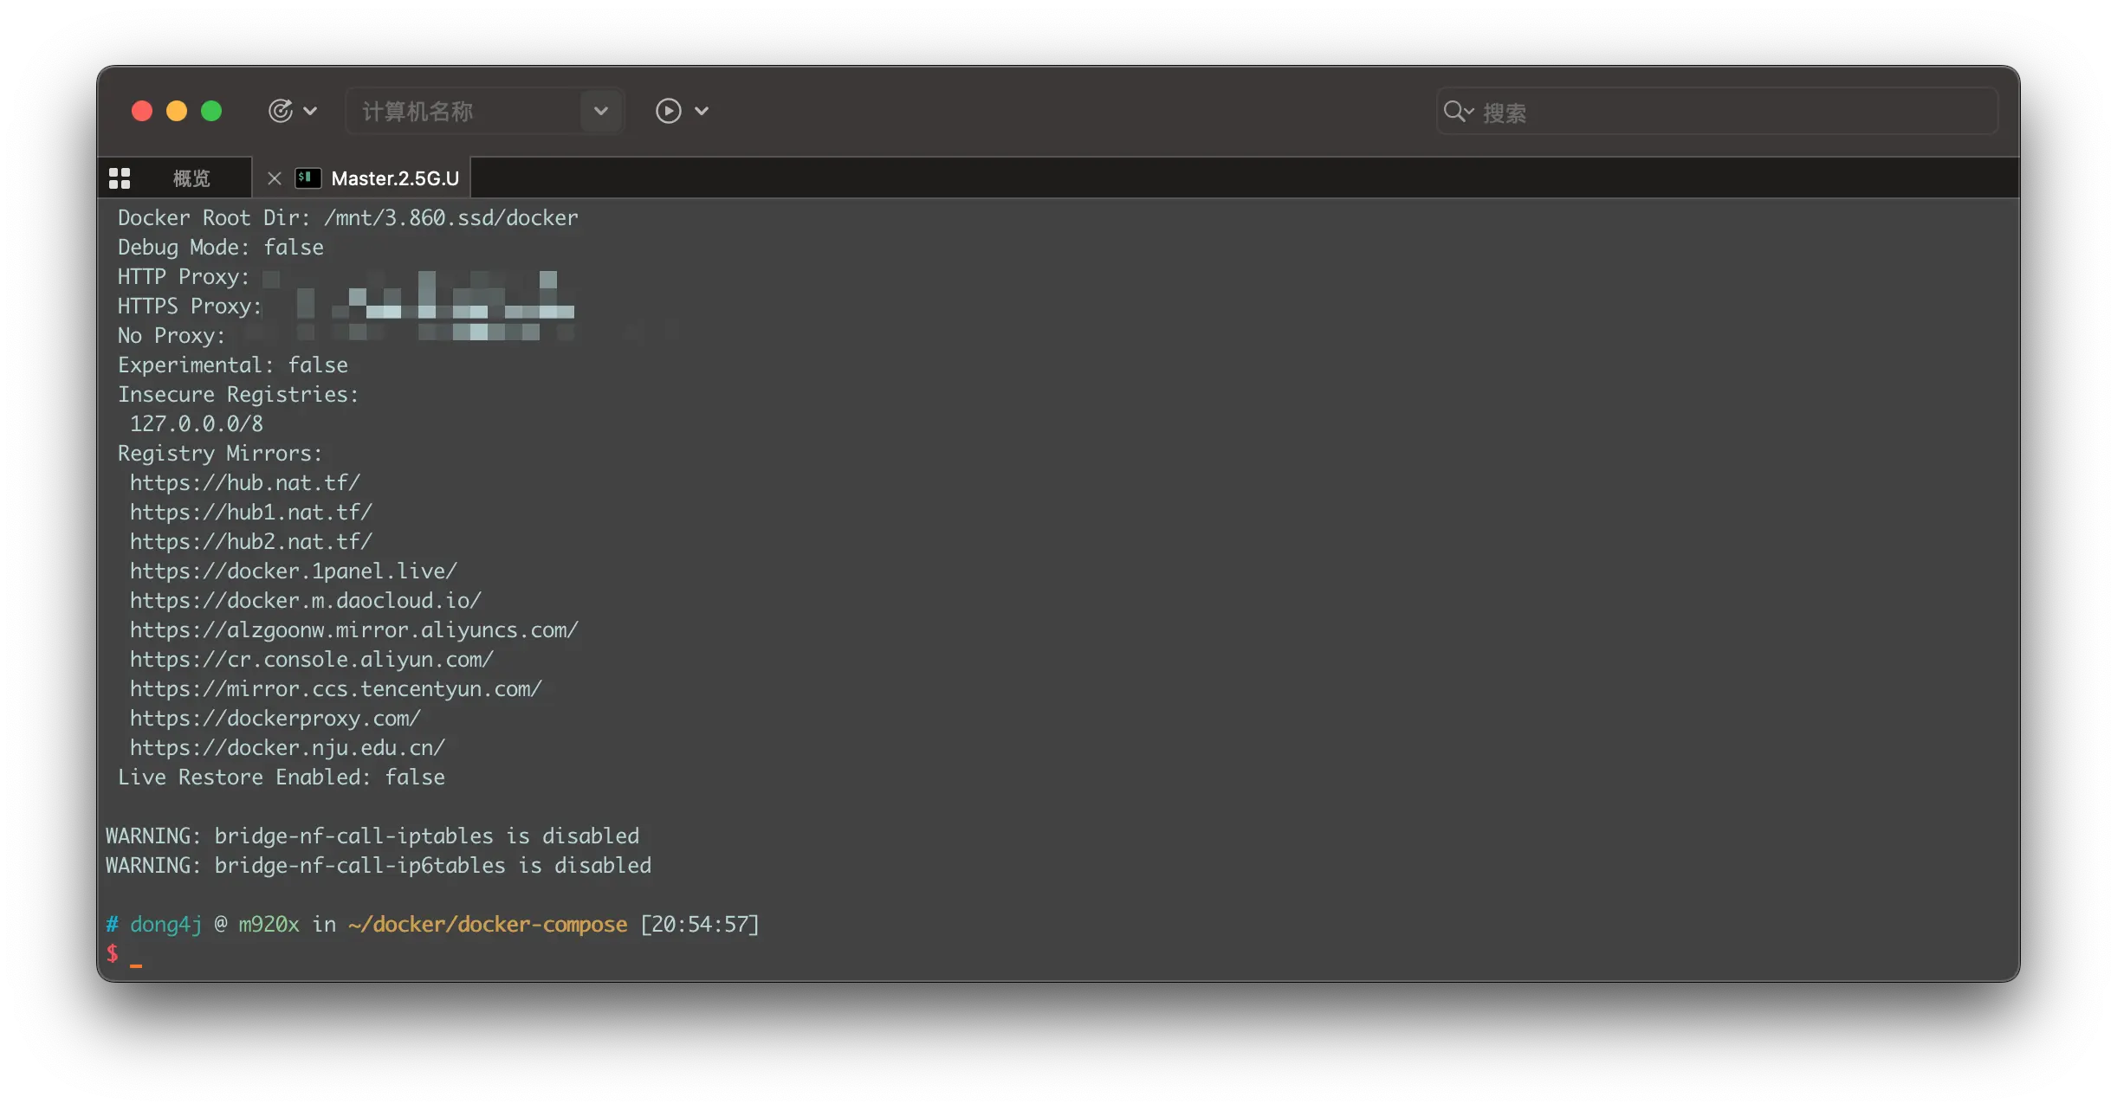
Task: Close the Master.2.5G.U tab
Action: (x=275, y=178)
